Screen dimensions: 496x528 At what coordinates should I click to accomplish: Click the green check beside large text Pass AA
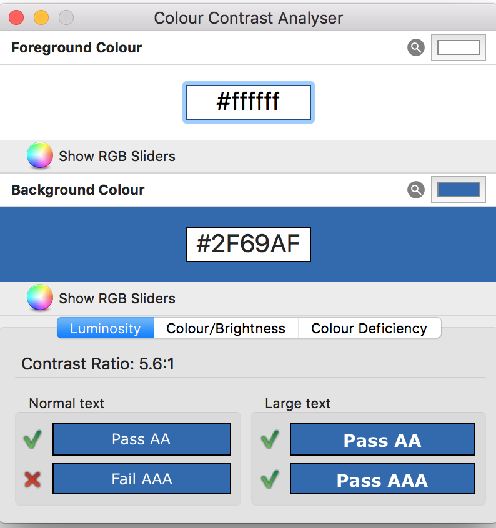270,439
